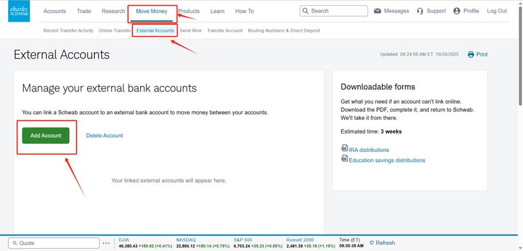The width and height of the screenshot is (523, 251).
Task: Focus the Quote input field
Action: pos(53,243)
